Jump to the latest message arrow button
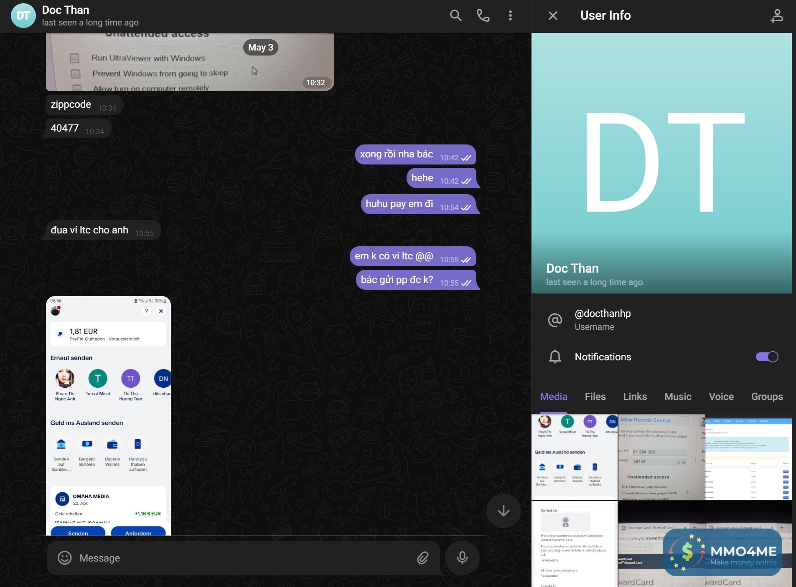This screenshot has width=796, height=587. [504, 511]
